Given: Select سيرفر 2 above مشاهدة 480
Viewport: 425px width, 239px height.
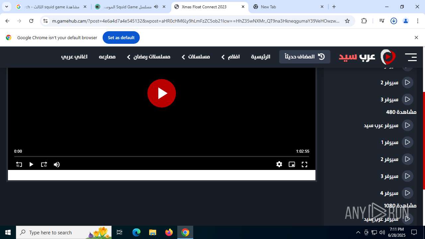Looking at the screenshot, I should pos(396,82).
